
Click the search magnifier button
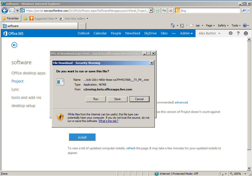point(244,10)
